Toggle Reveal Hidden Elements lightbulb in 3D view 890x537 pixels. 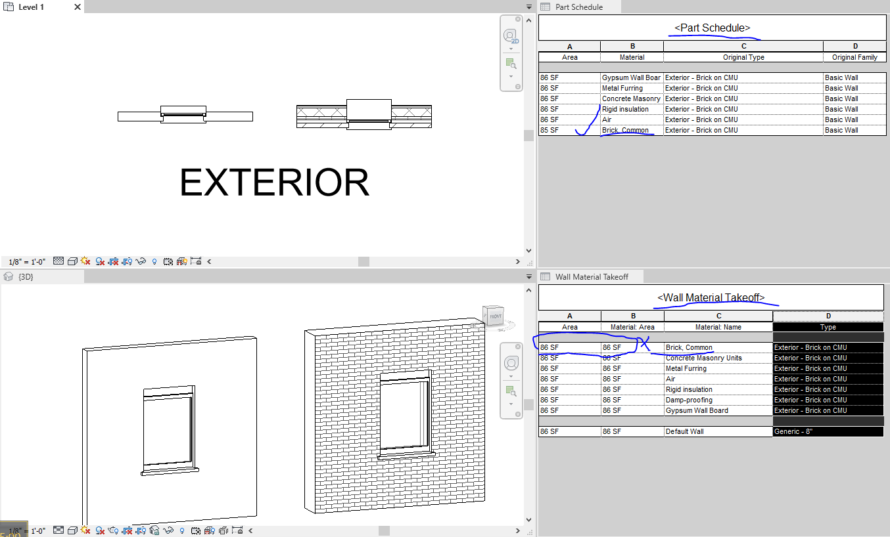pos(181,530)
